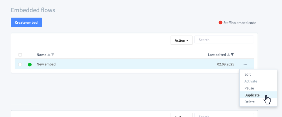Open the Staffino embed code link
The image size is (282, 117).
pos(240,23)
